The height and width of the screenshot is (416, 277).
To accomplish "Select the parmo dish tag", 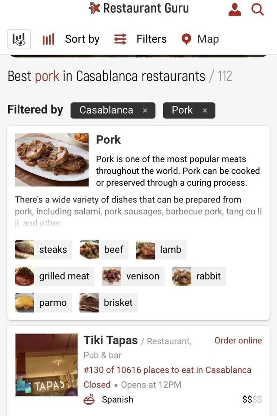I will [x=43, y=303].
